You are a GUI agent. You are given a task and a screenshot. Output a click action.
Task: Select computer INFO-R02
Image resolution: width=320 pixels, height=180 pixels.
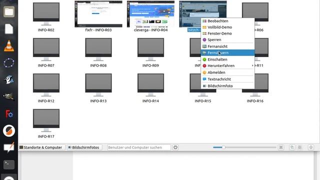(x=46, y=17)
